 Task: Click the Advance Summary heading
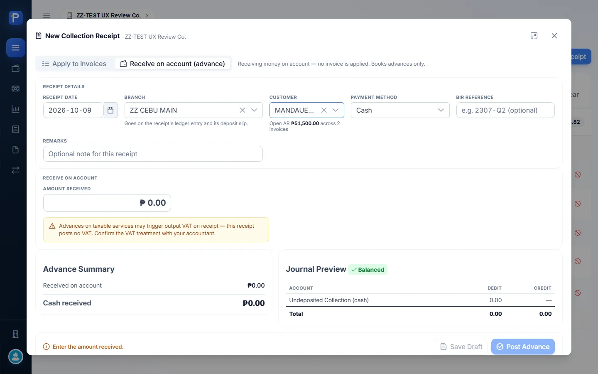click(x=79, y=269)
